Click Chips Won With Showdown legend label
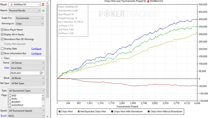The height and width of the screenshot is (118, 208). pyautogui.click(x=128, y=111)
